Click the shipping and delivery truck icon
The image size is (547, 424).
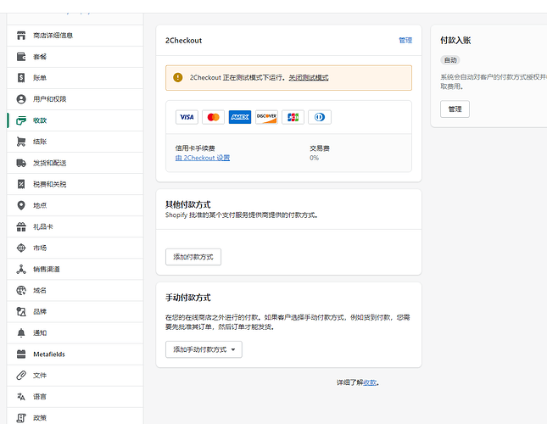coord(21,163)
